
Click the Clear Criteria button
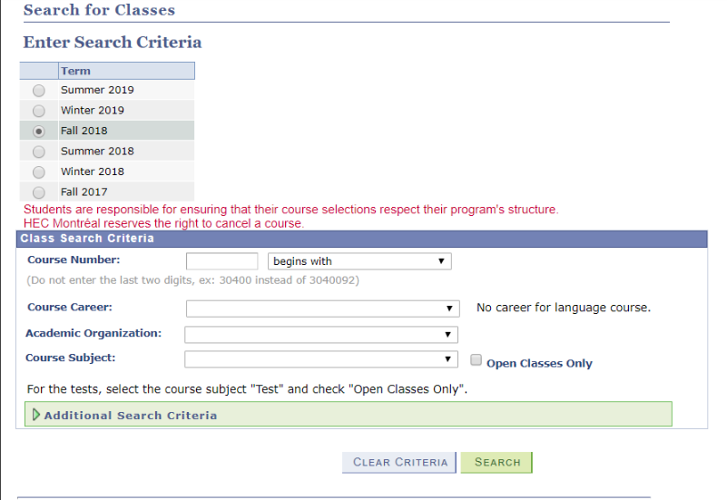(x=399, y=463)
